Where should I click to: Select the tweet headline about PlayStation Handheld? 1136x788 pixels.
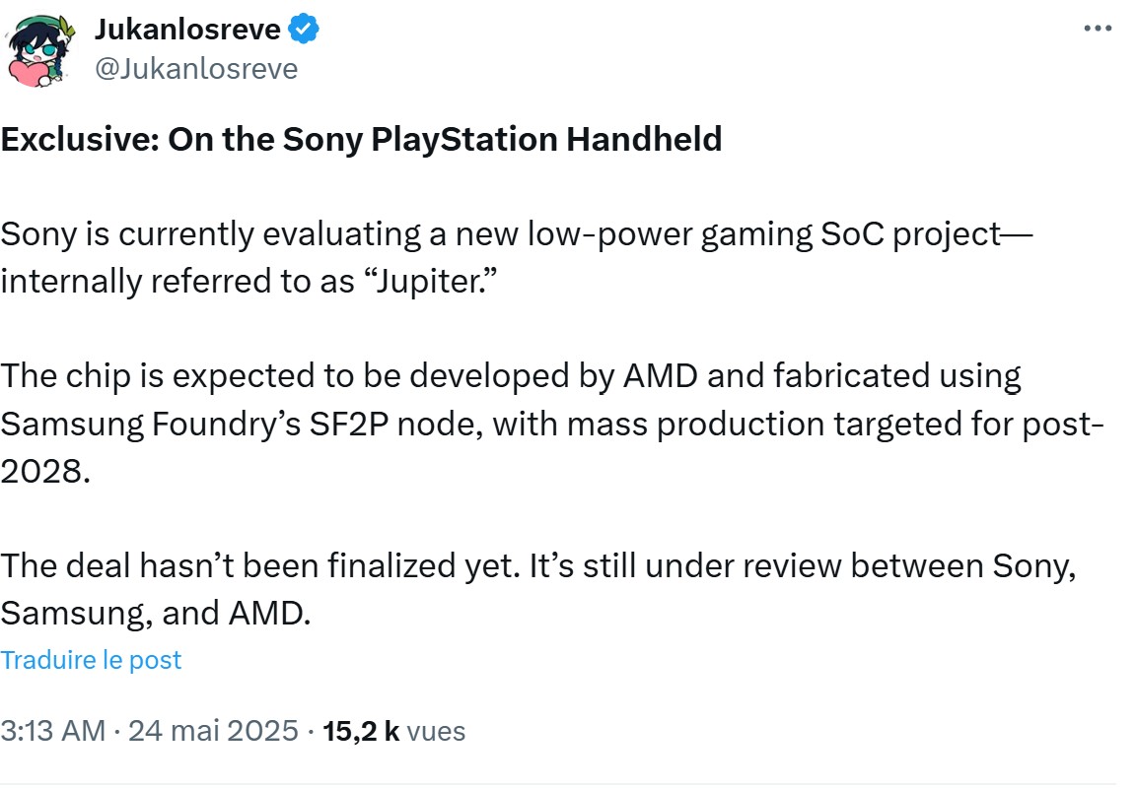pyautogui.click(x=362, y=139)
